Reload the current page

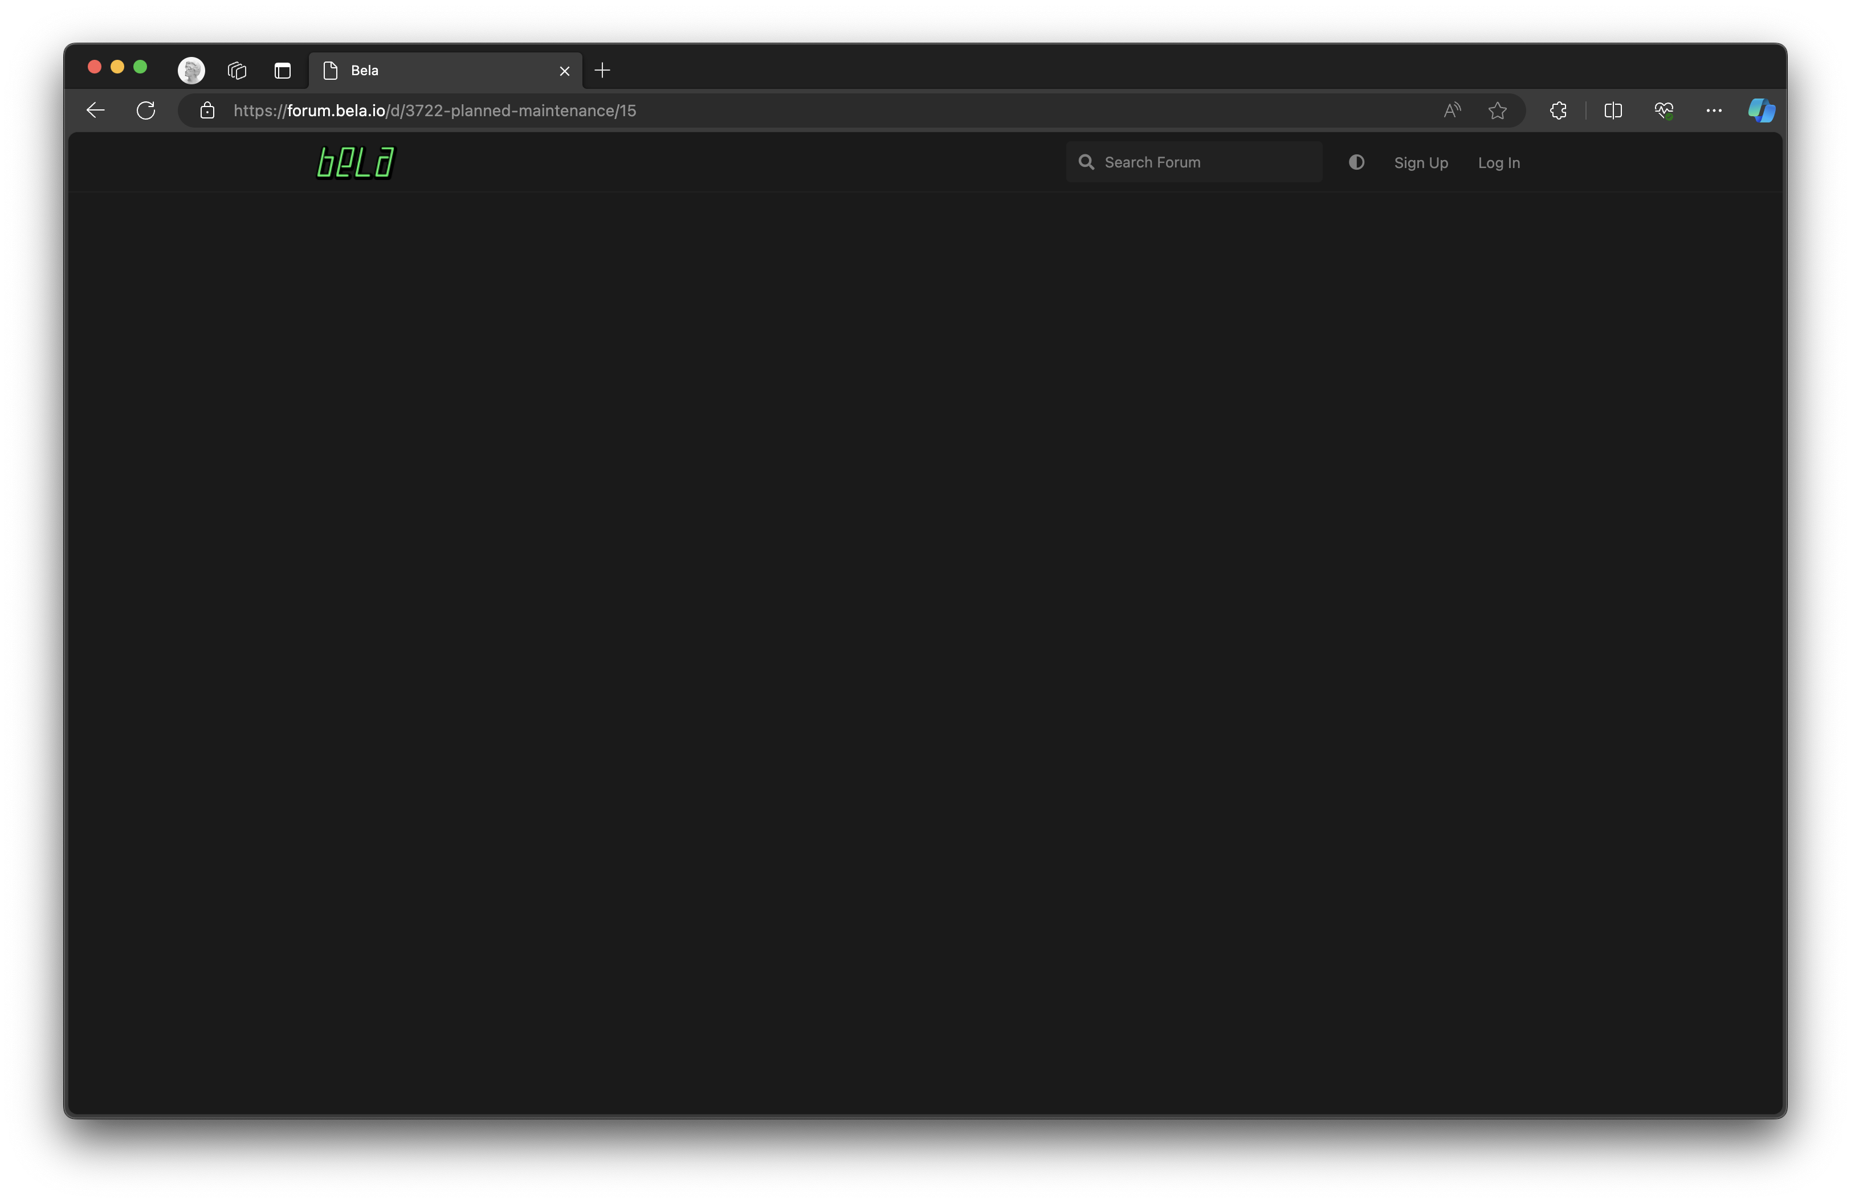[x=145, y=111]
